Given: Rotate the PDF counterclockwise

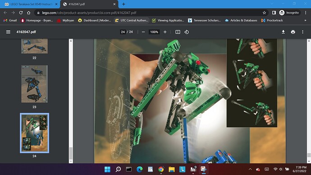Looking at the screenshot, I should [187, 32].
